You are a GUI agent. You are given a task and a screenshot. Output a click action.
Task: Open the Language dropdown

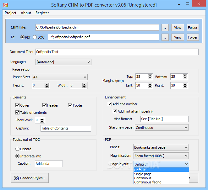63,62
